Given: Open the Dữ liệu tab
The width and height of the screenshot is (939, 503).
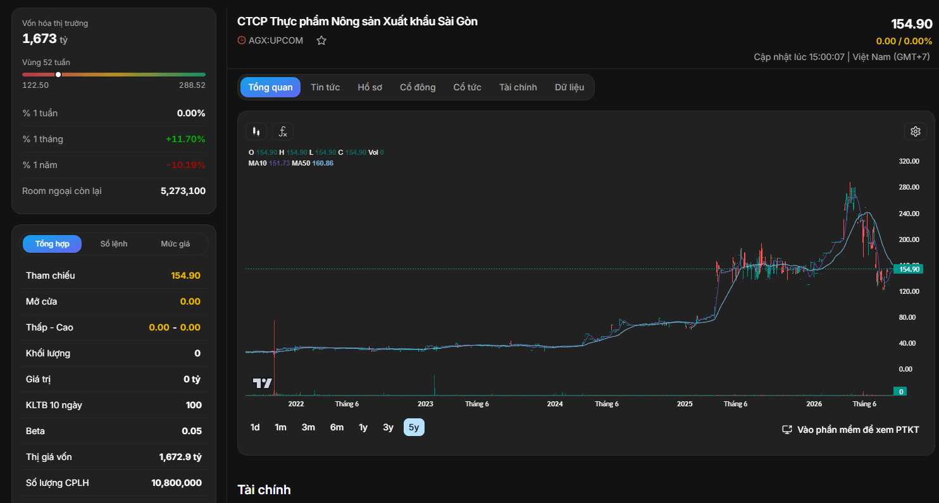Looking at the screenshot, I should [x=569, y=87].
